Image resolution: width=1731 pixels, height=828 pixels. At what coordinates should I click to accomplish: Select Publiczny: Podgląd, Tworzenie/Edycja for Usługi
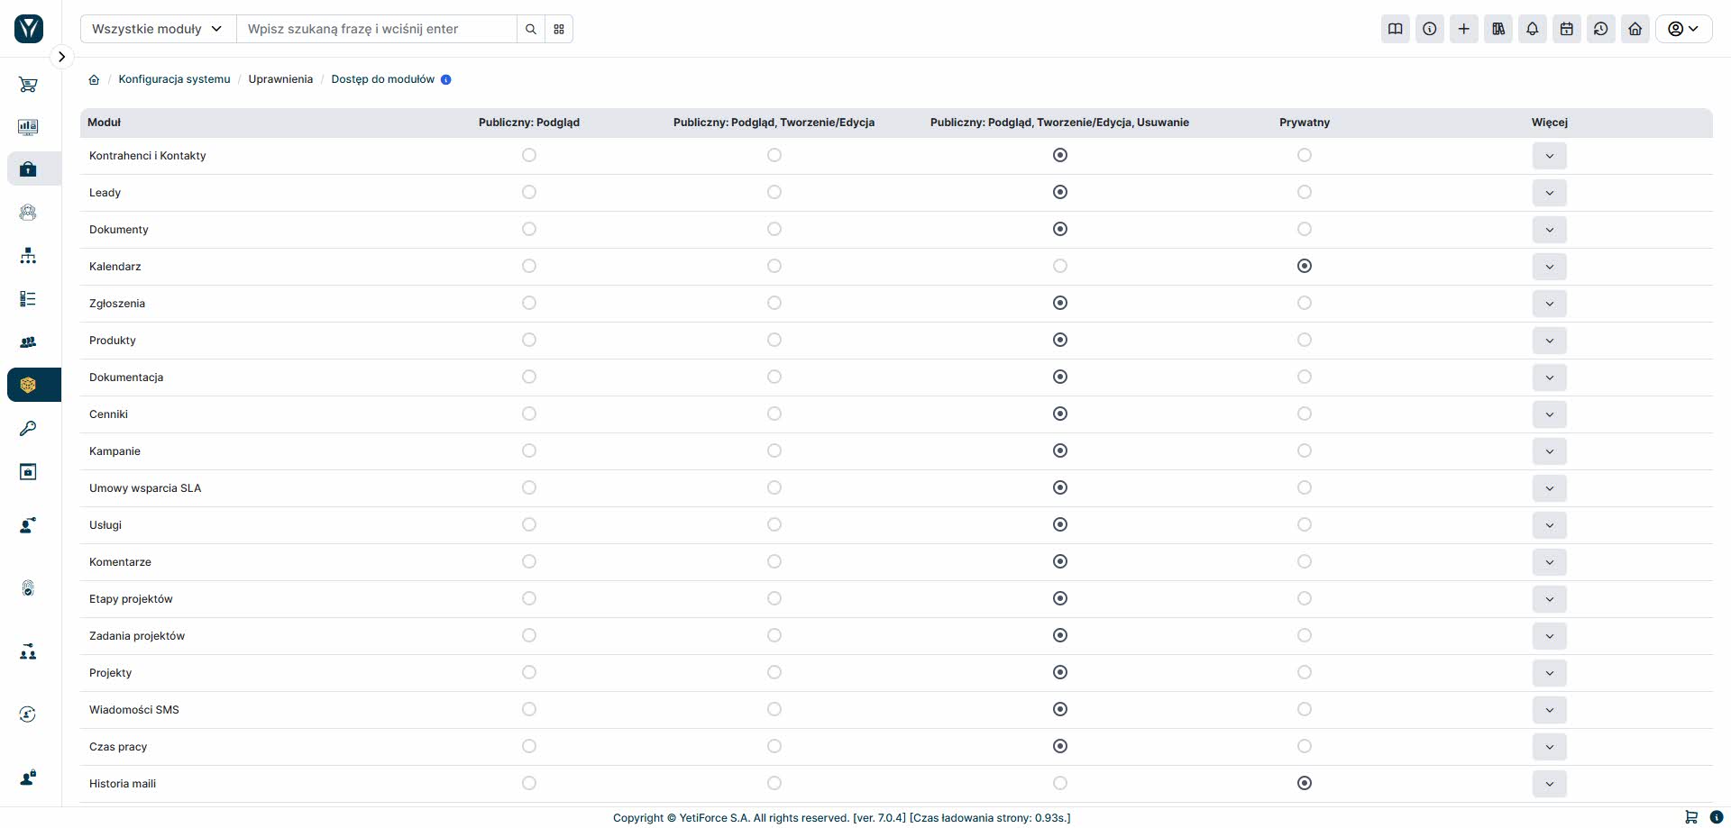(774, 524)
